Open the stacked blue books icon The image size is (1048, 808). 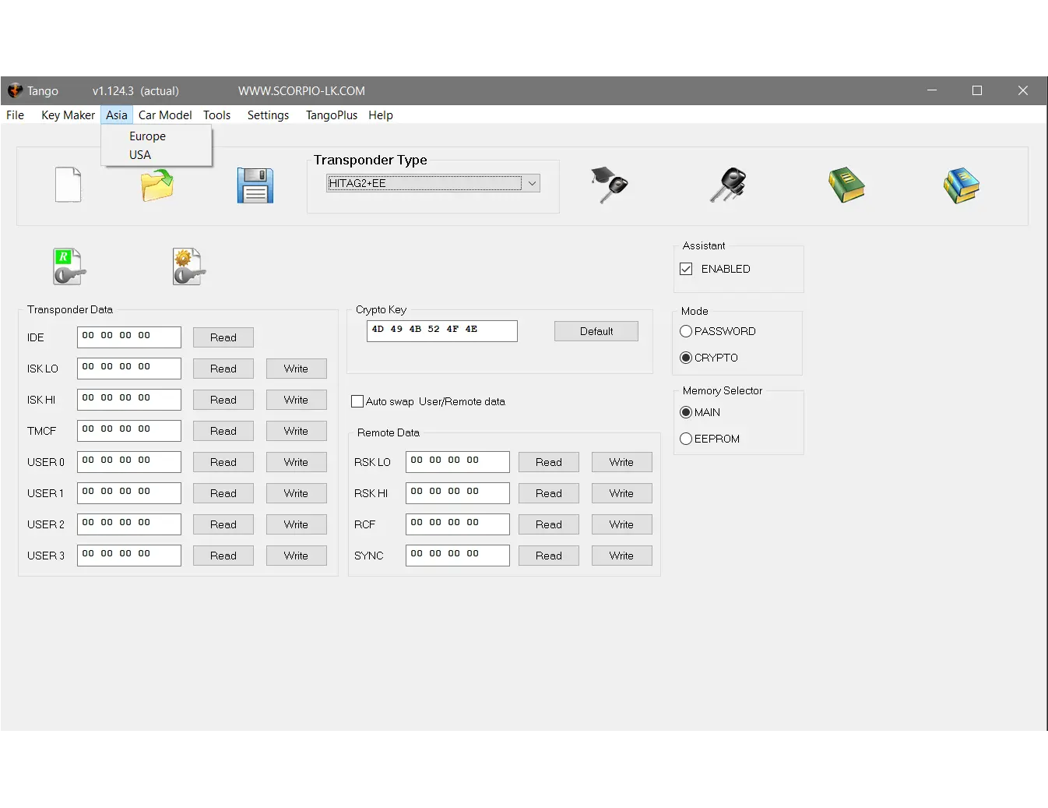pos(962,185)
